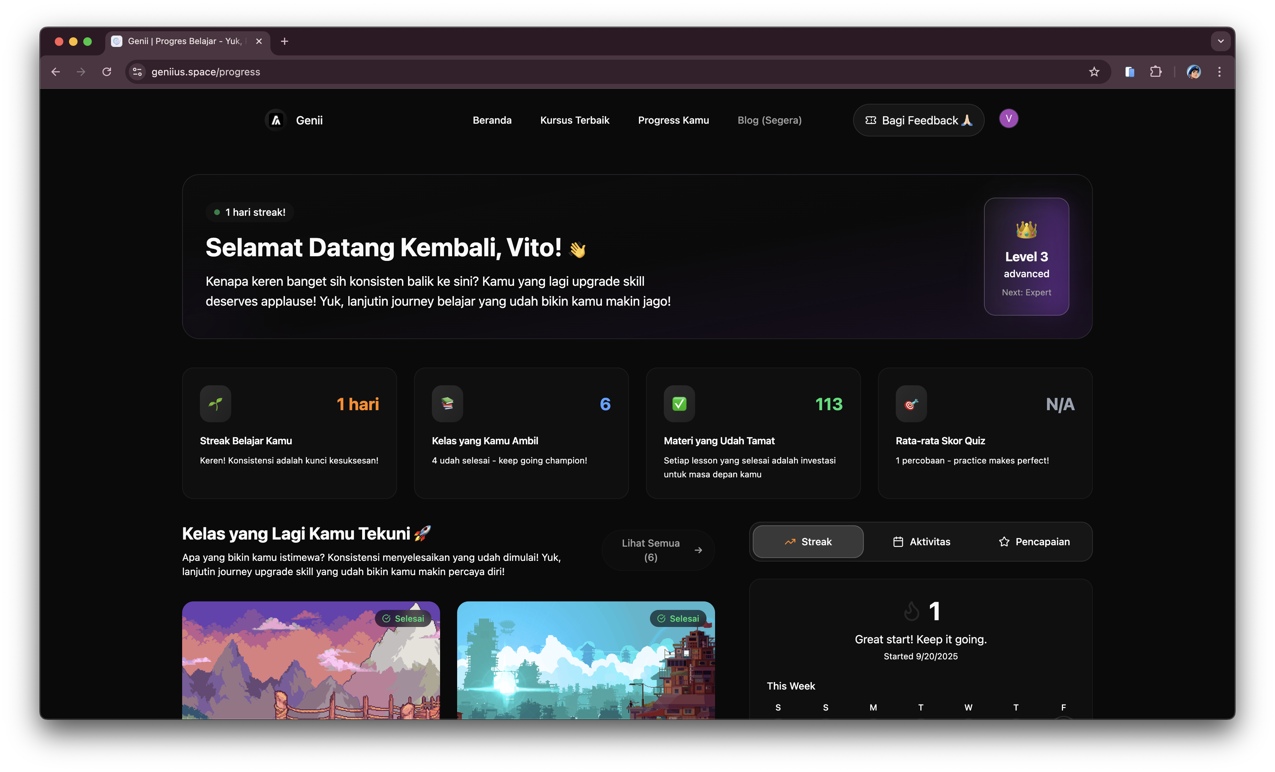Open the purple V profile avatar
Viewport: 1275px width, 772px height.
1008,119
